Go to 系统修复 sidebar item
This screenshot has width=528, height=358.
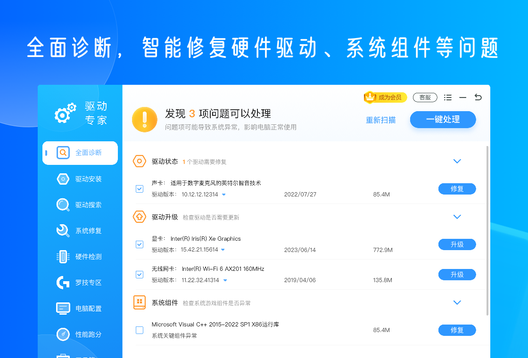[80, 231]
